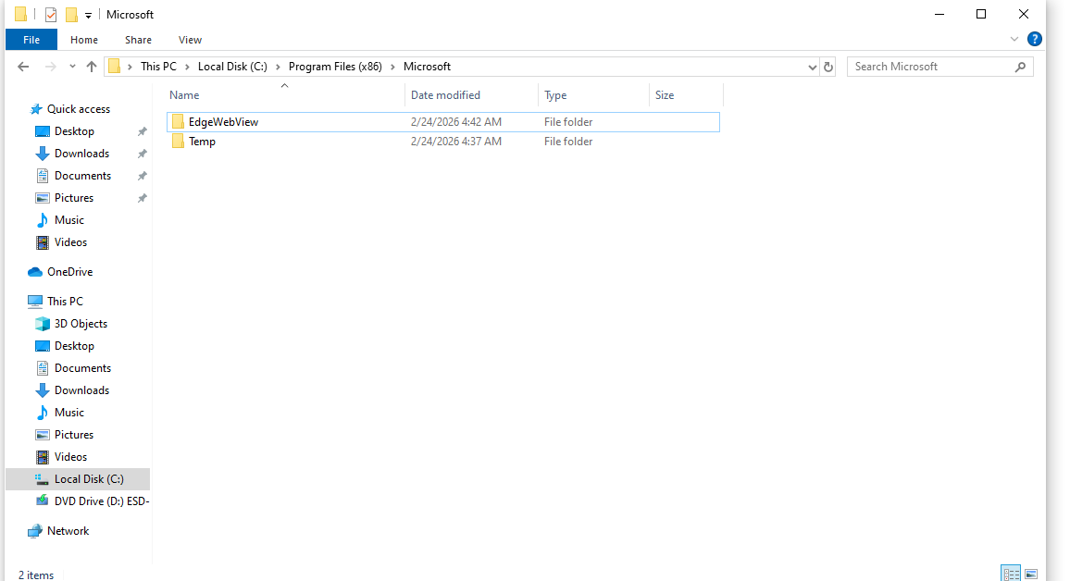Select Quick access in navigation pane
This screenshot has height=581, width=1070.
click(78, 109)
